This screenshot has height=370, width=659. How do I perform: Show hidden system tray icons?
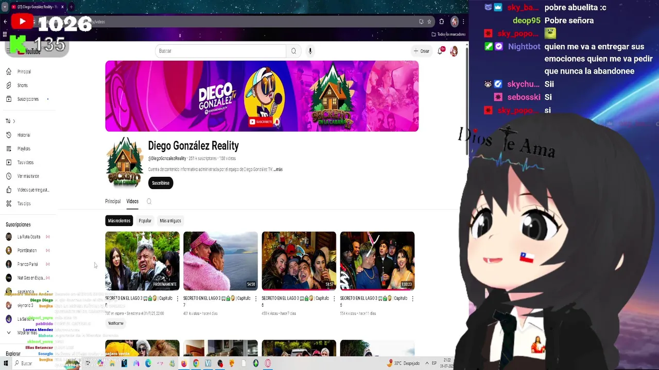point(427,363)
